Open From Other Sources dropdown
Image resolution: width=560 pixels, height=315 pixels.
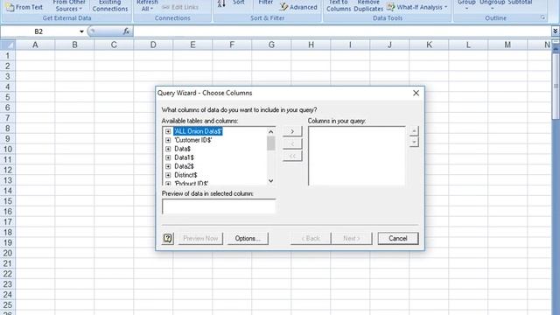point(69,5)
